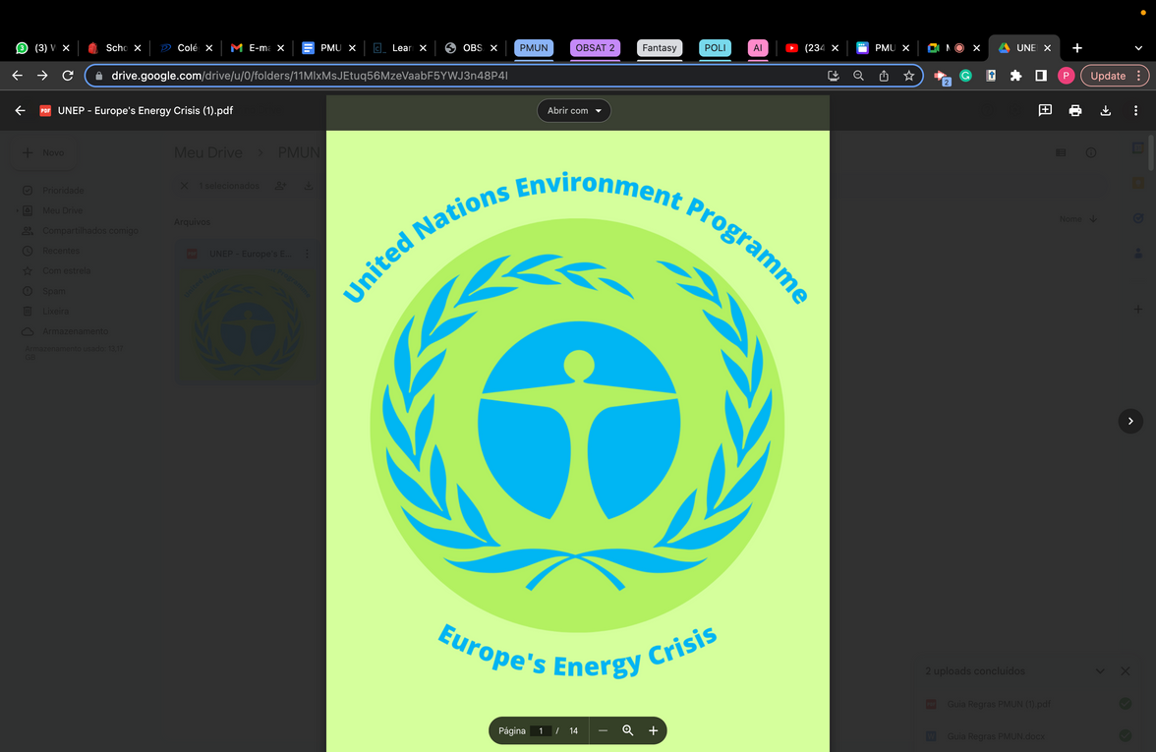Open the Grammarly extension icon
The height and width of the screenshot is (752, 1156).
(x=965, y=75)
